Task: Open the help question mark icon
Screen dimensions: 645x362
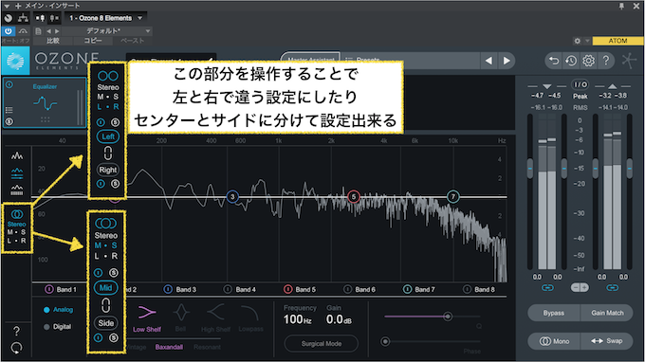Action: (606, 61)
